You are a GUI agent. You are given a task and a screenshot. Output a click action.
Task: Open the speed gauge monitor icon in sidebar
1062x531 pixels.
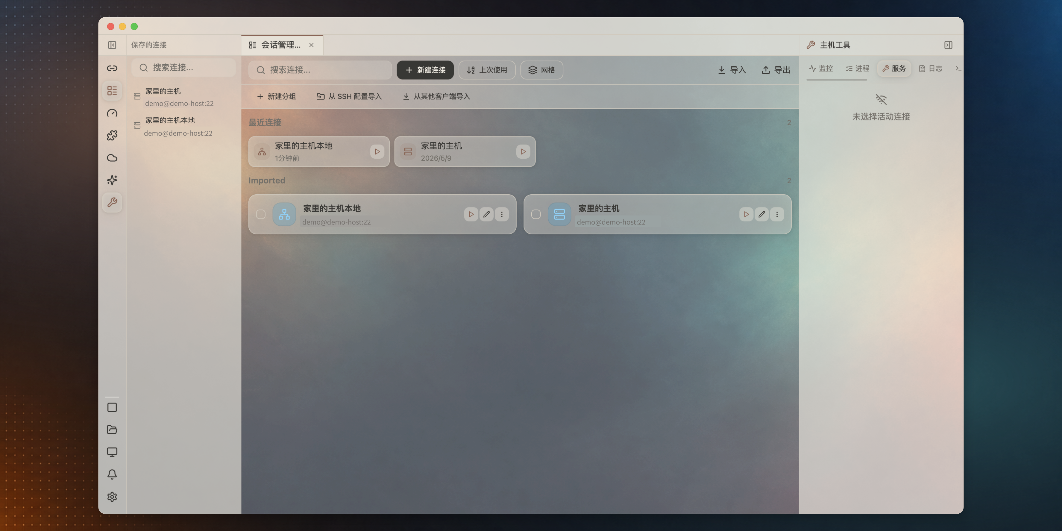tap(112, 113)
